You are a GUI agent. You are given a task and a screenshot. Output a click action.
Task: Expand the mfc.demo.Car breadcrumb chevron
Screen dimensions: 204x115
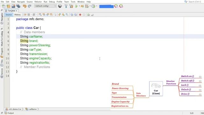point(23,109)
